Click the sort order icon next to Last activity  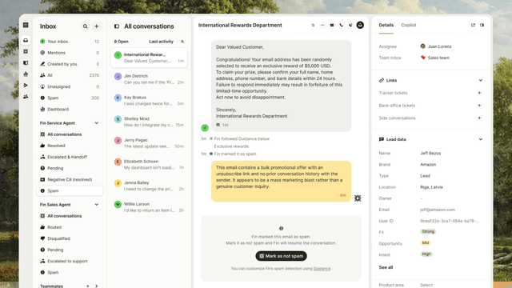182,42
